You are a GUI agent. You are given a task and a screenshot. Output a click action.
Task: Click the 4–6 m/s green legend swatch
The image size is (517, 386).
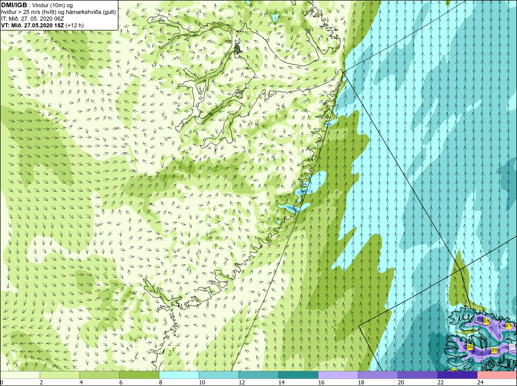click(99, 375)
